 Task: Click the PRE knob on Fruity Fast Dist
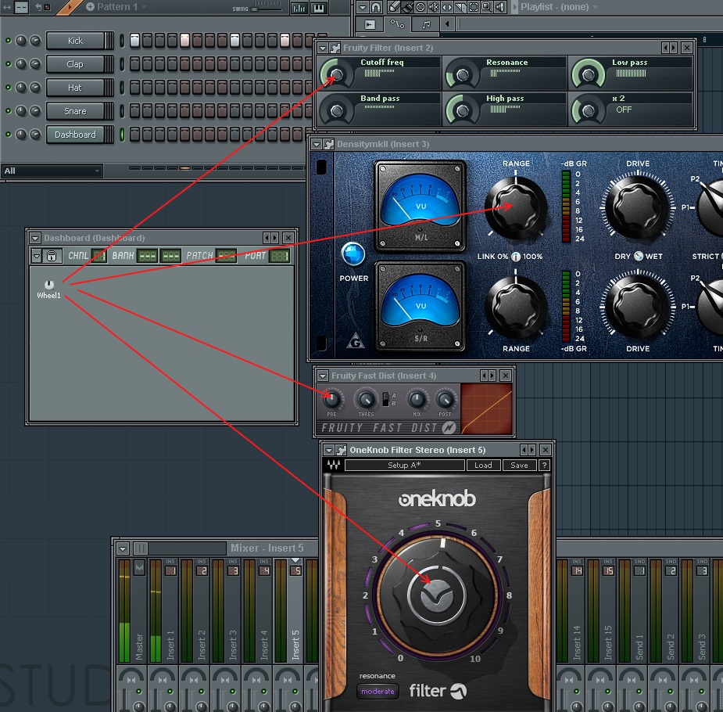[x=332, y=399]
